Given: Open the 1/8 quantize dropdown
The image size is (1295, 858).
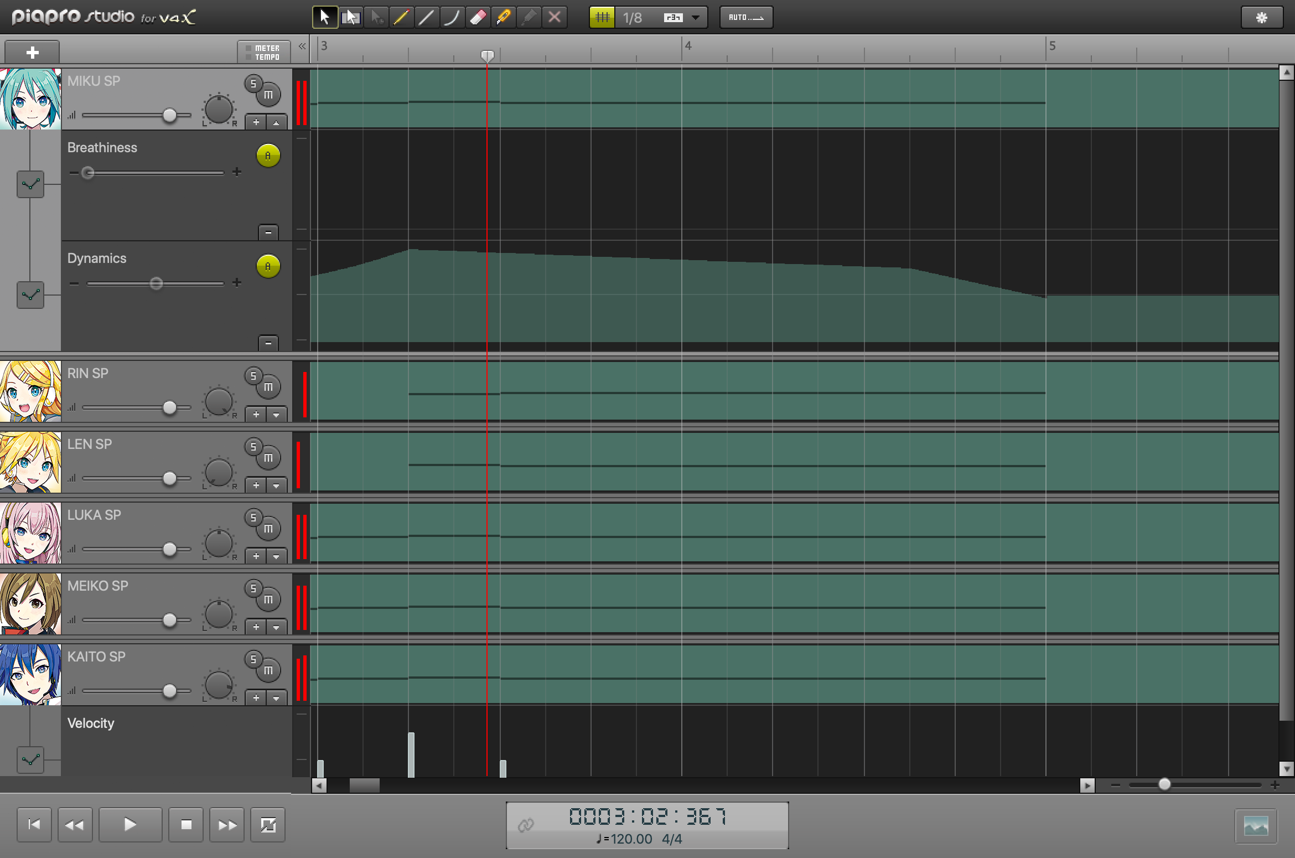Looking at the screenshot, I should [x=696, y=18].
